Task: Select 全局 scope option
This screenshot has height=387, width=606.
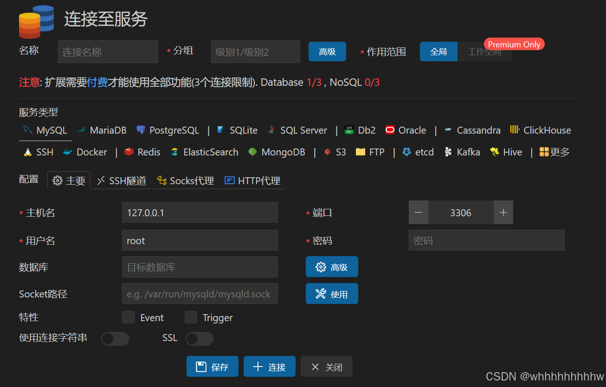Action: (438, 52)
